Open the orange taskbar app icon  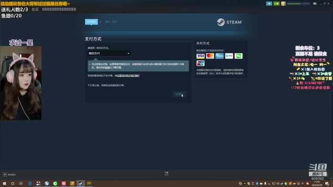pyautogui.click(x=72, y=183)
